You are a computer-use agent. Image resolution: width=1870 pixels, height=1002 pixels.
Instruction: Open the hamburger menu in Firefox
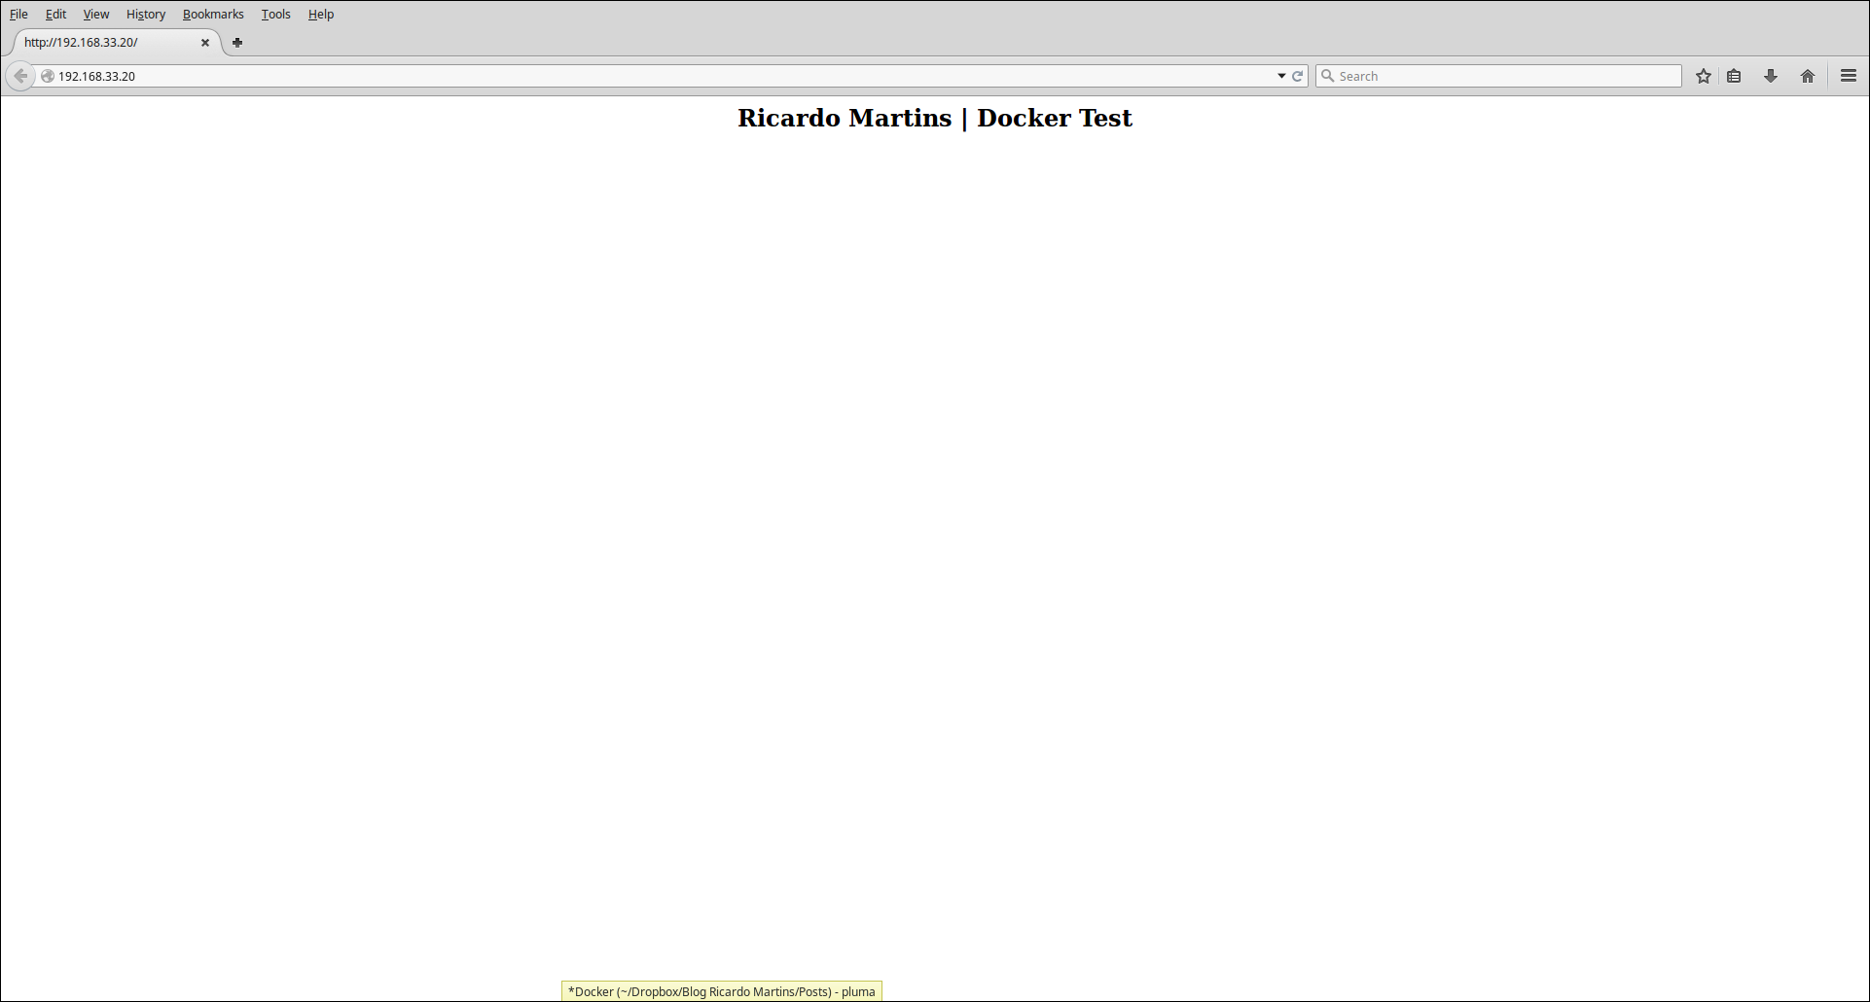tap(1848, 75)
